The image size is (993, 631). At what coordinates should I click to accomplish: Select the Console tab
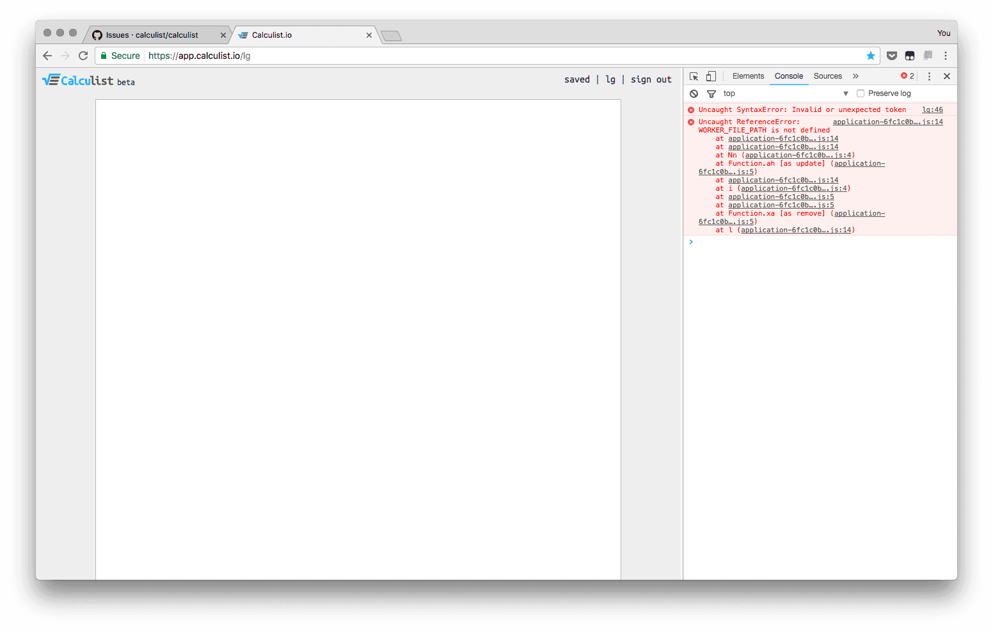789,76
